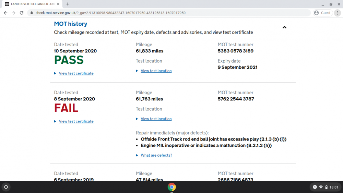
Task: Reload the MOT history page
Action: tap(21, 13)
